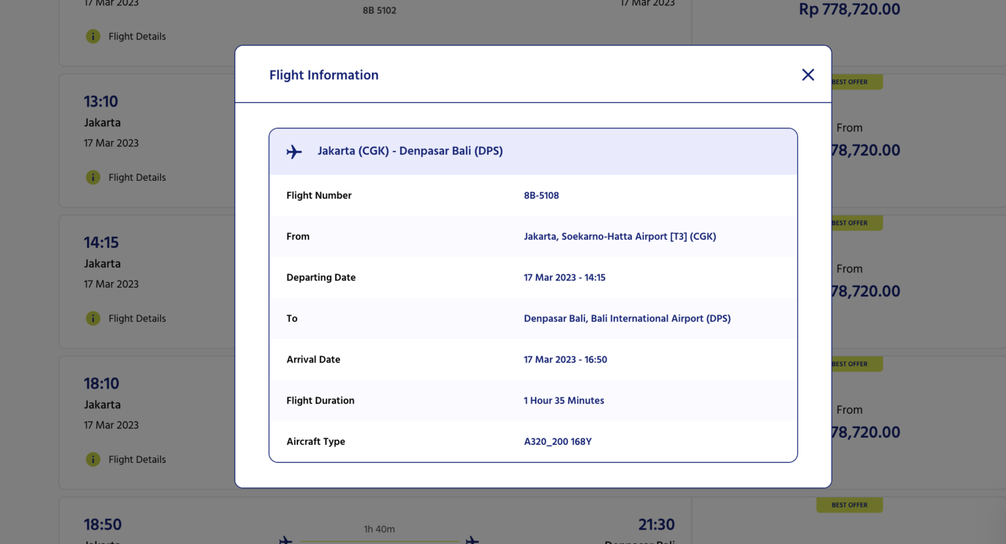Click the info icon beside 14:15 Flight Details
The height and width of the screenshot is (544, 1006).
coord(93,318)
